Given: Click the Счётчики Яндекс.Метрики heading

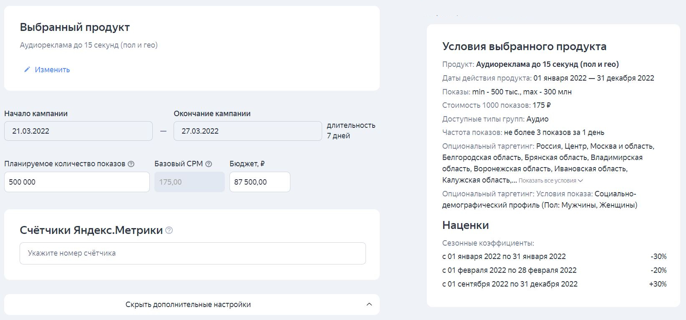Looking at the screenshot, I should click(x=91, y=230).
